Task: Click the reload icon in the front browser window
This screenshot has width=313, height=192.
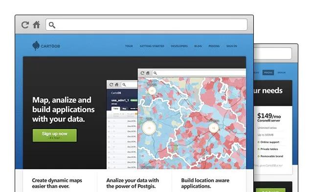Action: click(25, 25)
